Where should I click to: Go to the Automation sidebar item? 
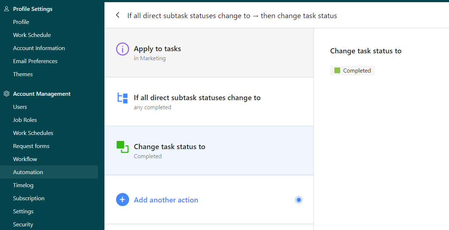(x=28, y=172)
